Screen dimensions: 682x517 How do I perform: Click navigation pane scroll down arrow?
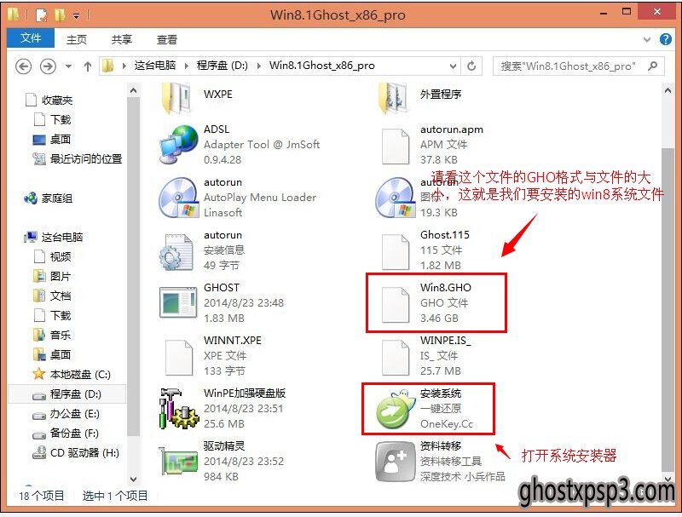(134, 480)
